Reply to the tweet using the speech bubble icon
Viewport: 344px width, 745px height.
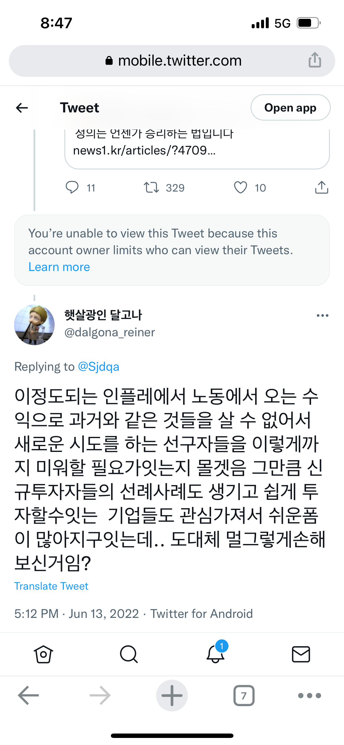[x=73, y=187]
